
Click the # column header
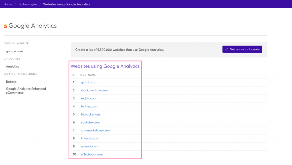(x=73, y=75)
